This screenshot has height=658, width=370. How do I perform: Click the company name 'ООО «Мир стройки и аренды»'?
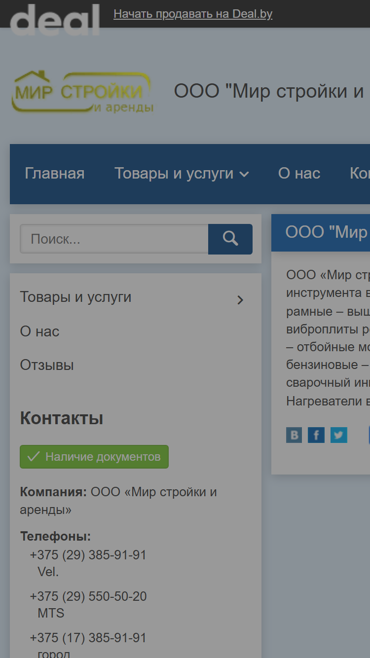(x=118, y=501)
